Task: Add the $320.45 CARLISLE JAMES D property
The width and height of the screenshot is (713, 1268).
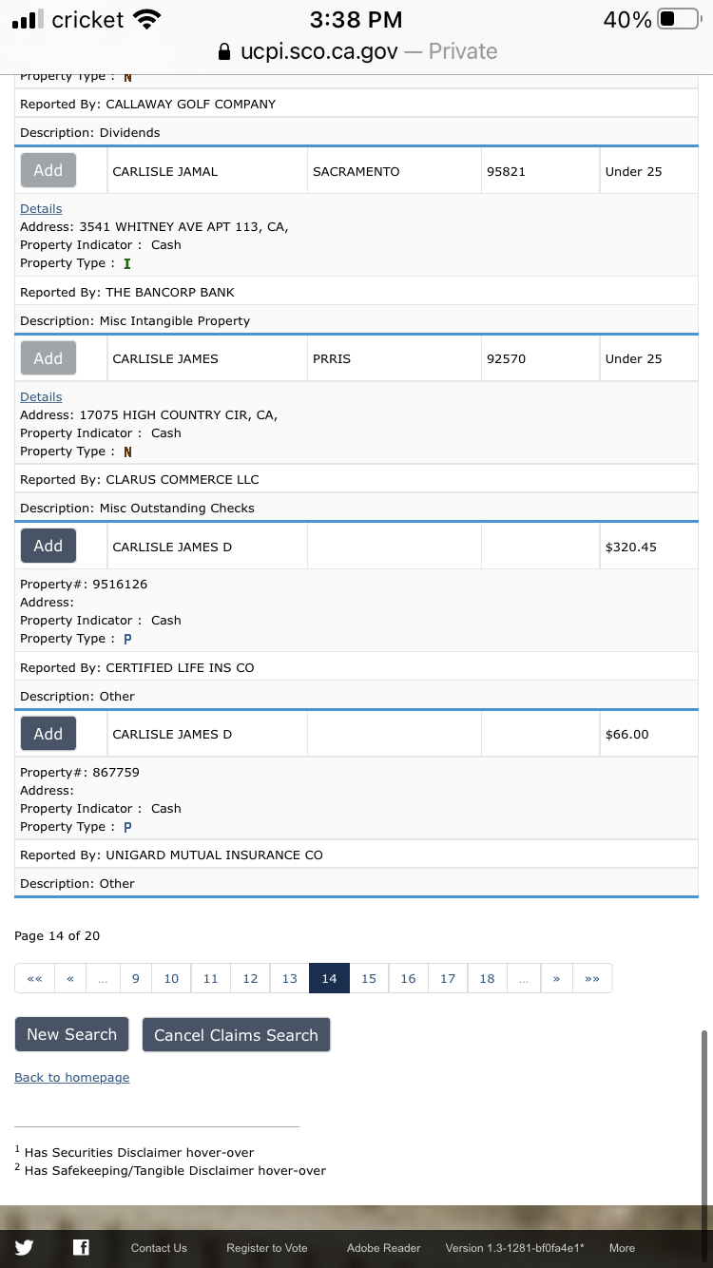Action: pyautogui.click(x=48, y=546)
